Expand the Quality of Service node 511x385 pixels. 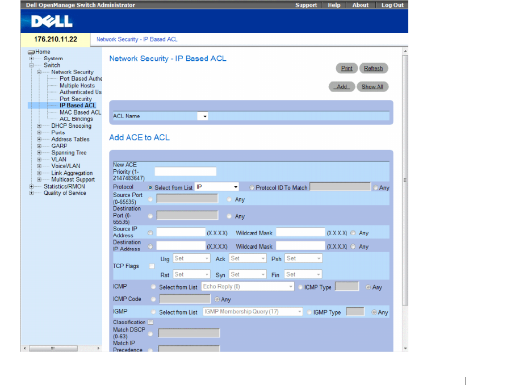click(x=31, y=193)
